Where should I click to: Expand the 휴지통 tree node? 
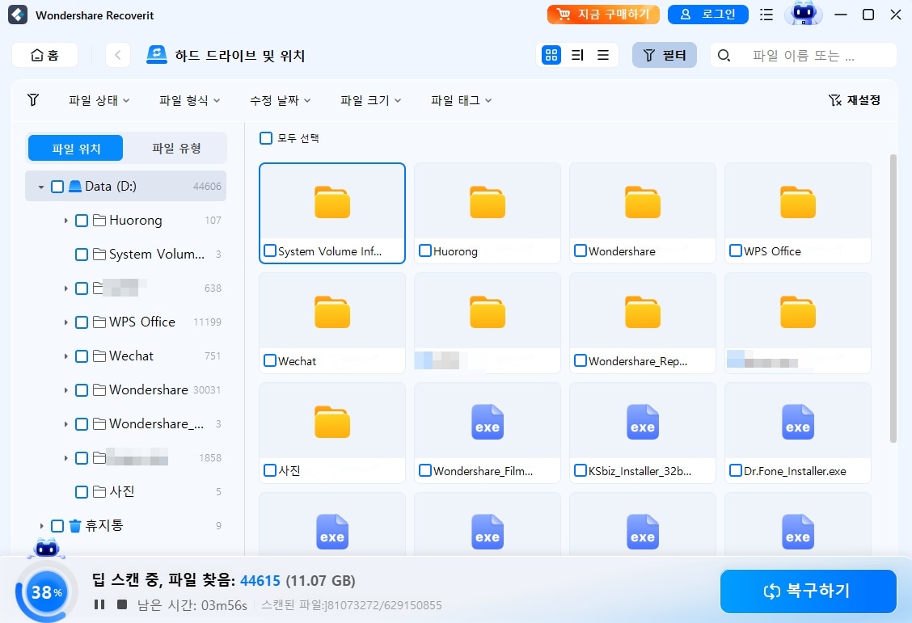click(x=41, y=526)
